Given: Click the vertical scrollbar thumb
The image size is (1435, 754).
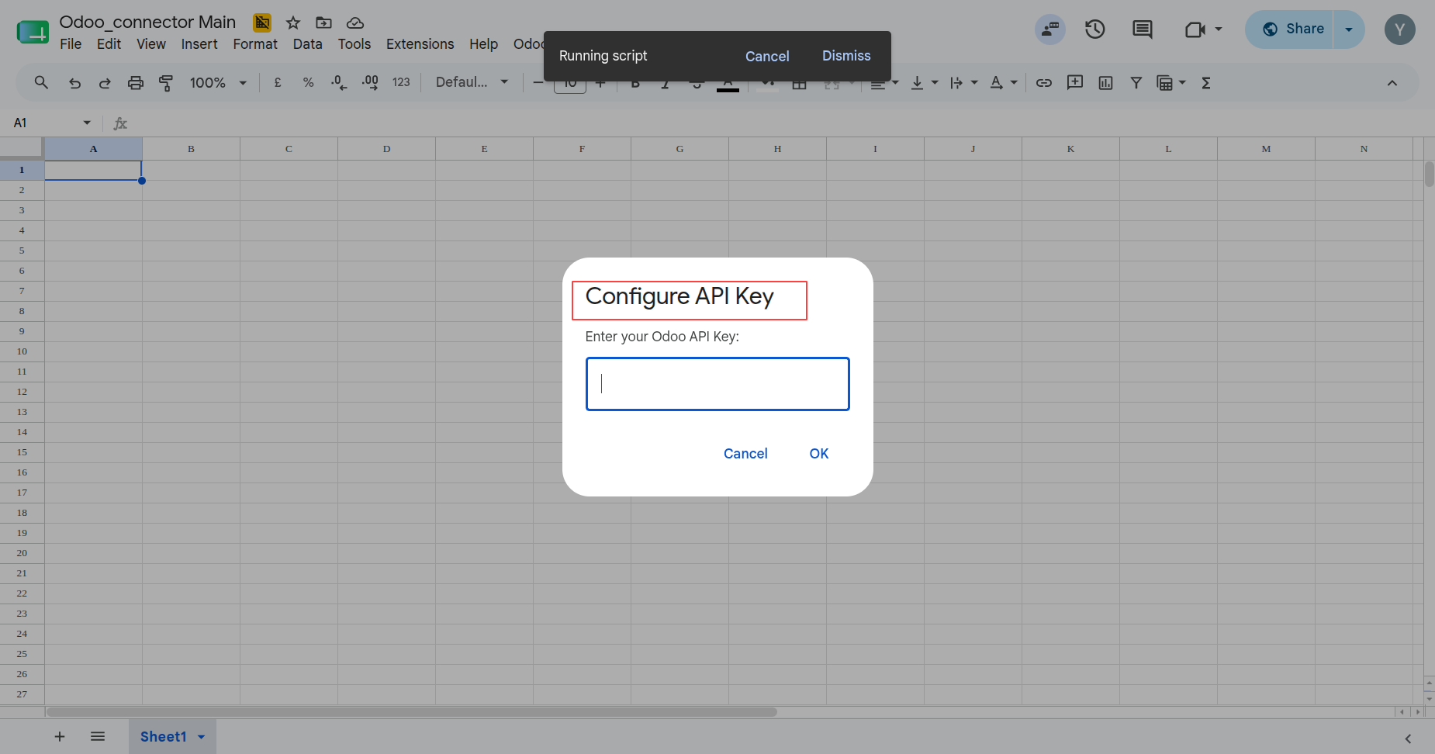Looking at the screenshot, I should 1429,174.
